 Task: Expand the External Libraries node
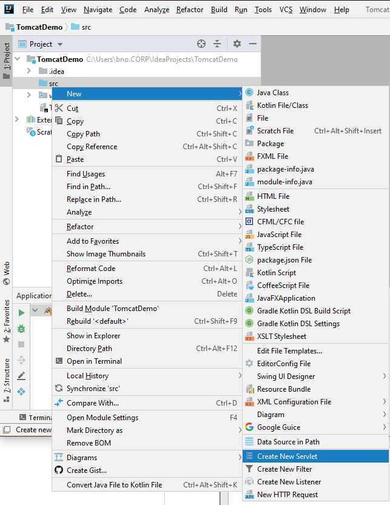(17, 119)
